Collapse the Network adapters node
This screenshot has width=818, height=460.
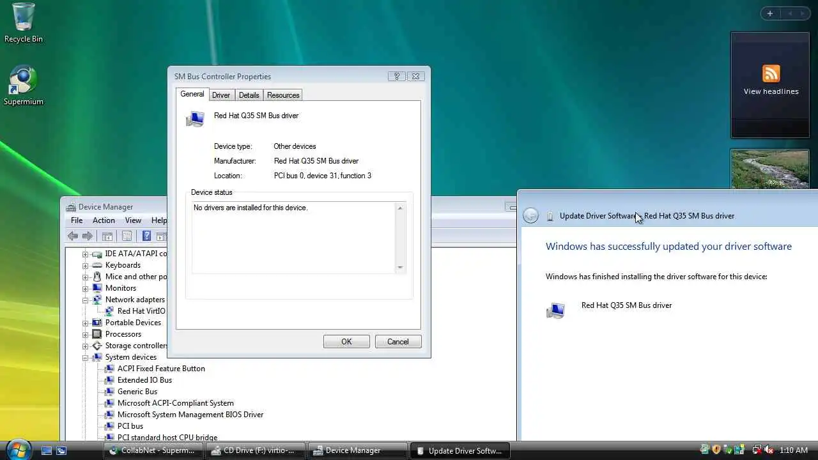click(85, 300)
